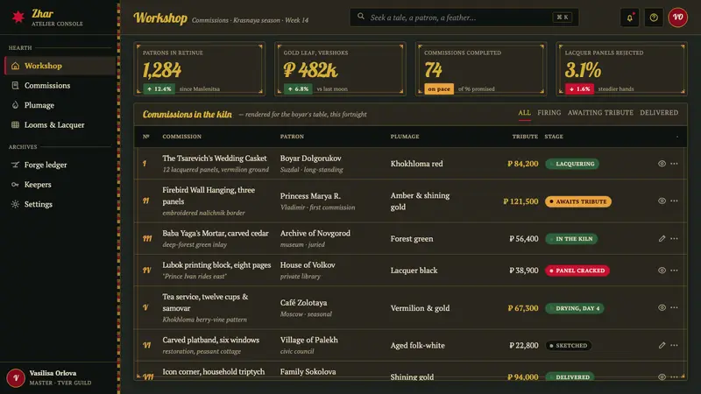Viewport: 701px width, 394px height.
Task: Edit Carved platband with pencil icon
Action: 662,345
